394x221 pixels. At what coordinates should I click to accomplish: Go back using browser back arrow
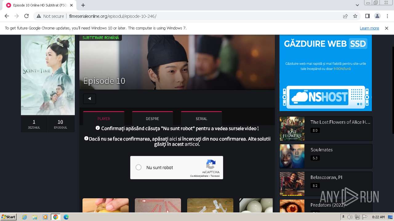click(x=7, y=16)
